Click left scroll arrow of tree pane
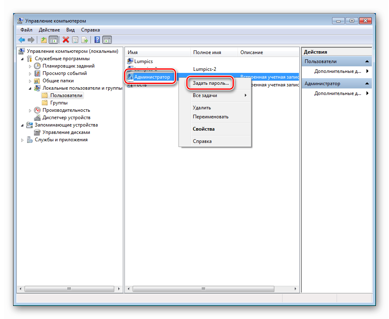 (20, 289)
